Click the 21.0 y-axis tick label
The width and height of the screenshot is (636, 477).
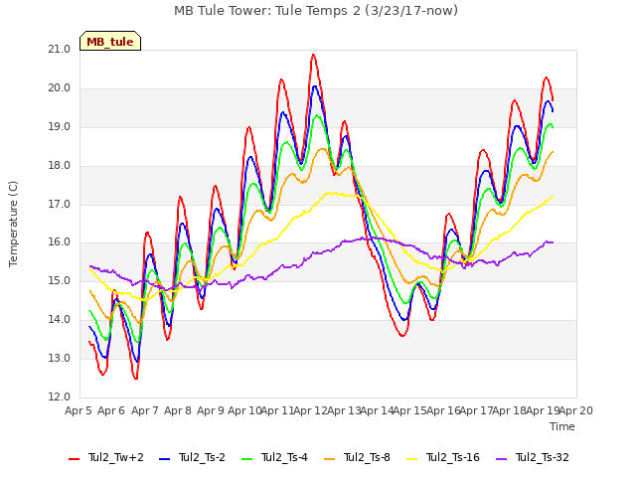(x=60, y=50)
